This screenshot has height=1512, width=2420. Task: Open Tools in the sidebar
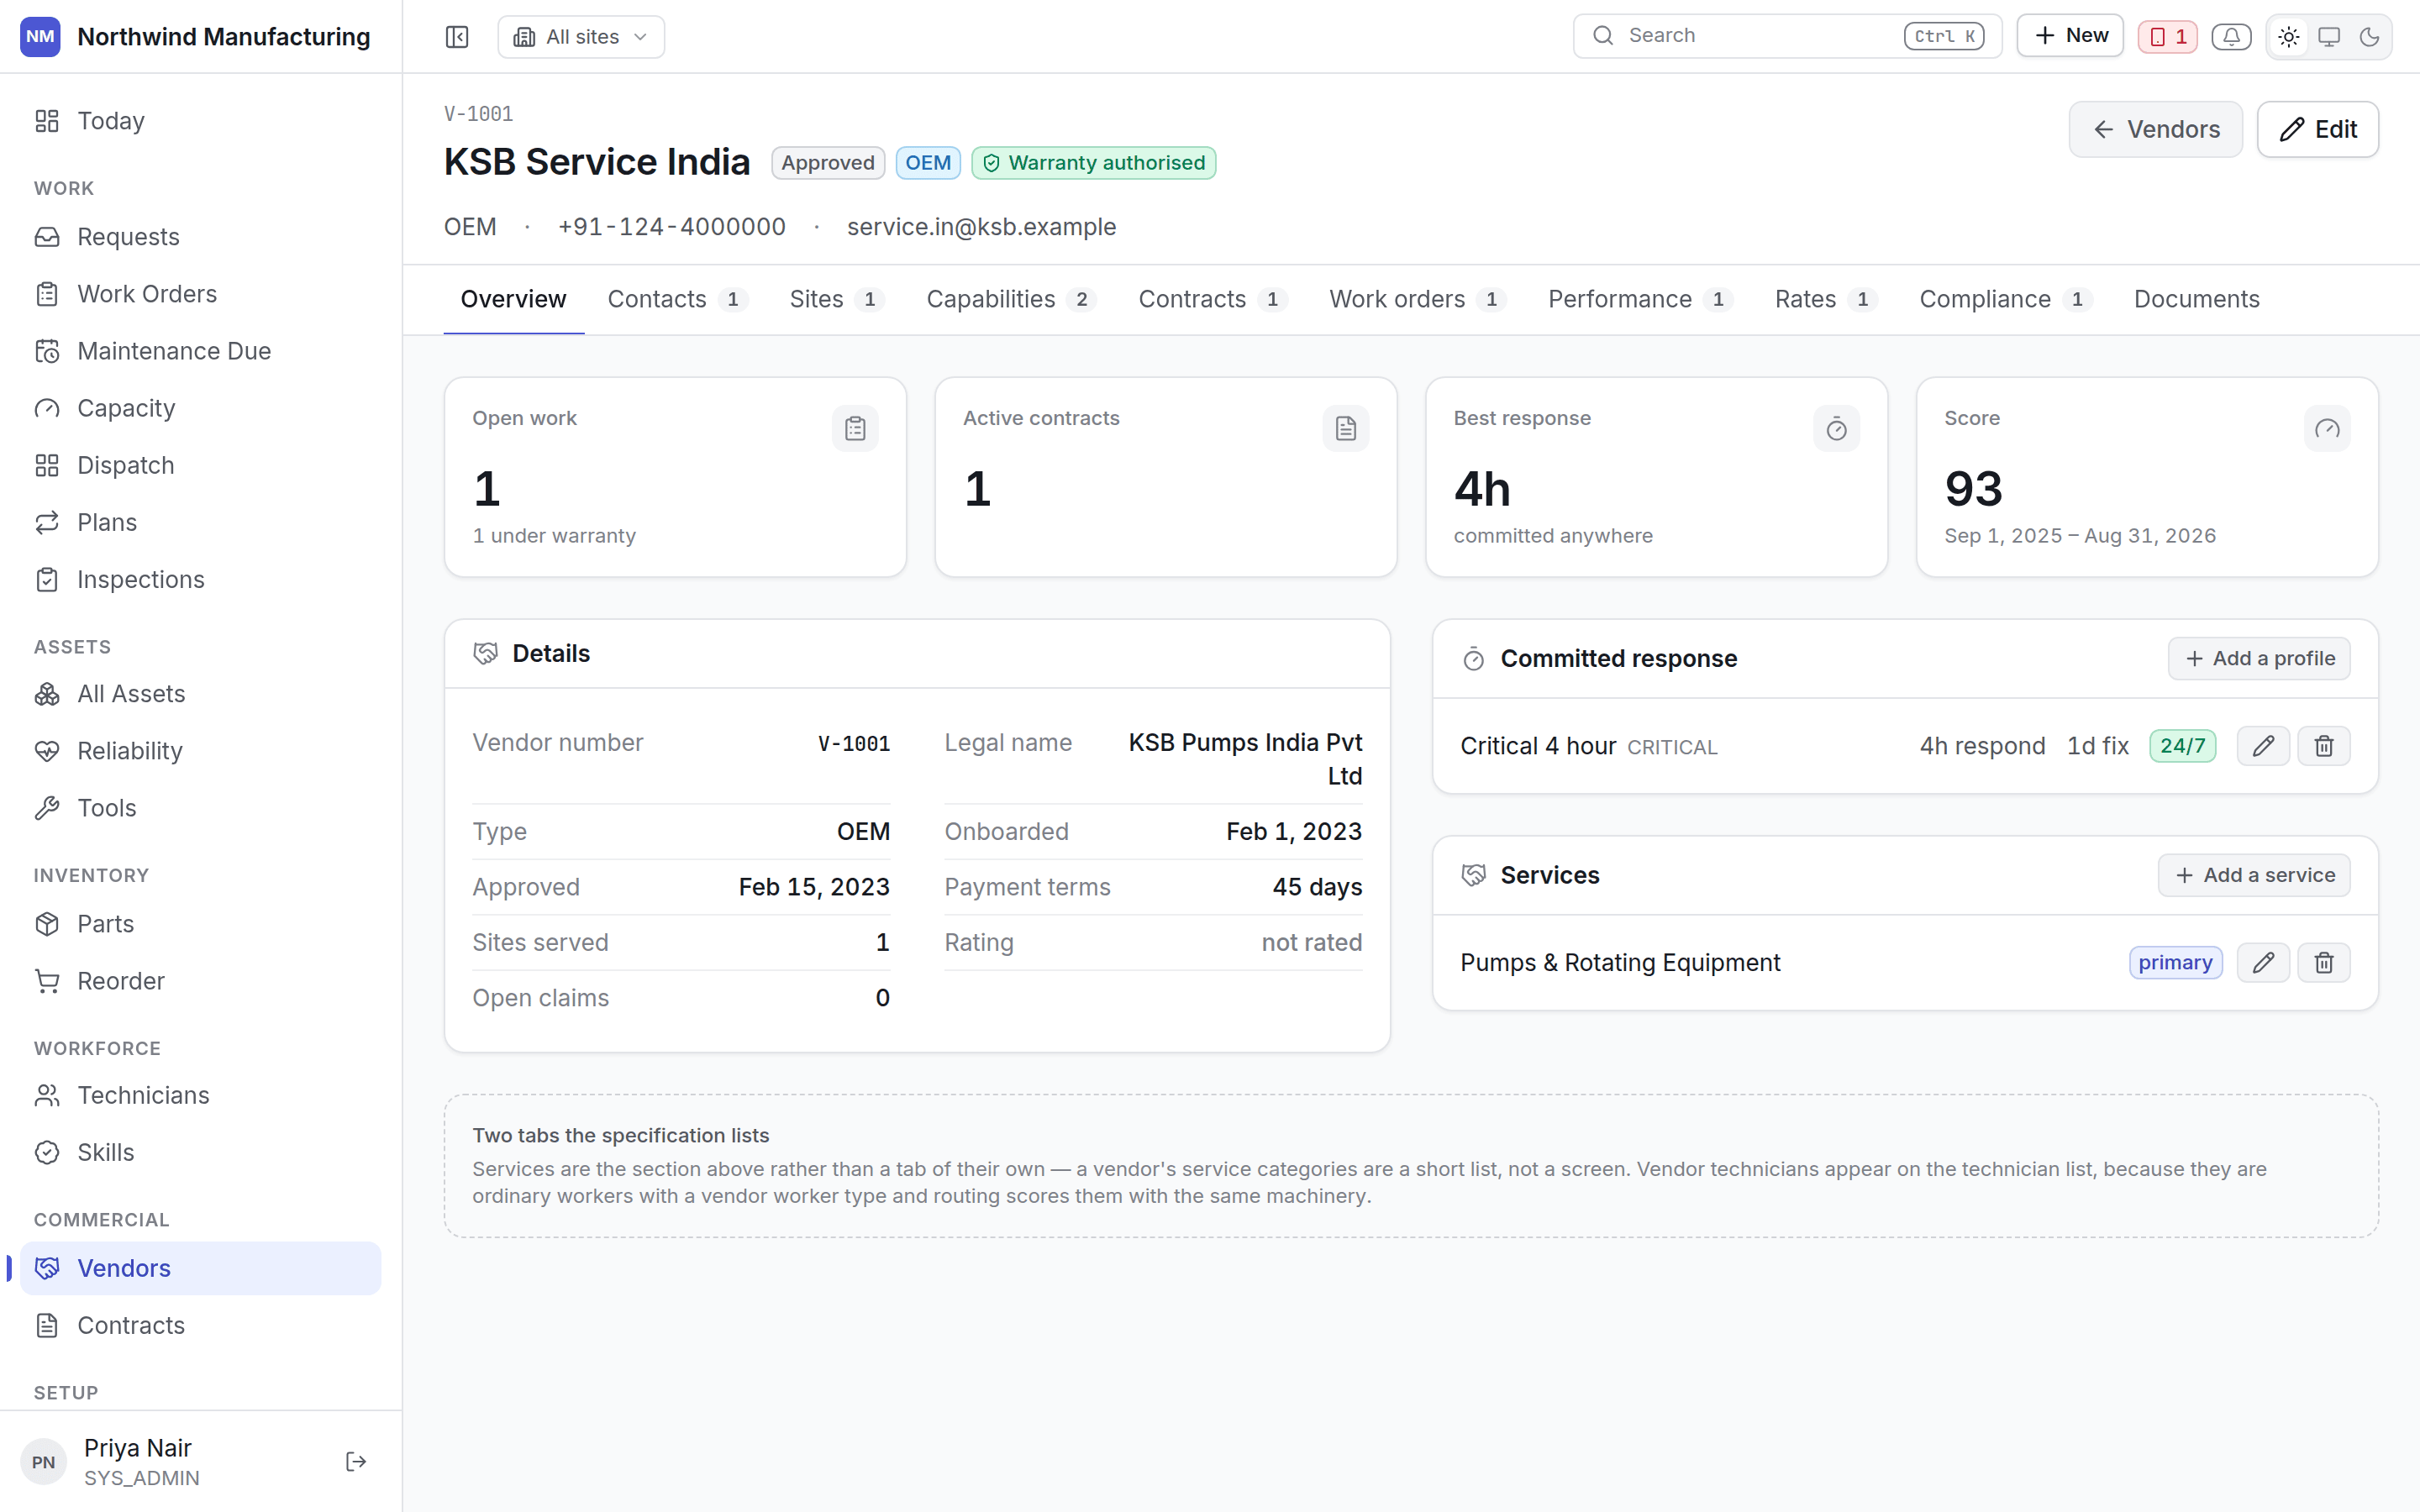[x=201, y=808]
